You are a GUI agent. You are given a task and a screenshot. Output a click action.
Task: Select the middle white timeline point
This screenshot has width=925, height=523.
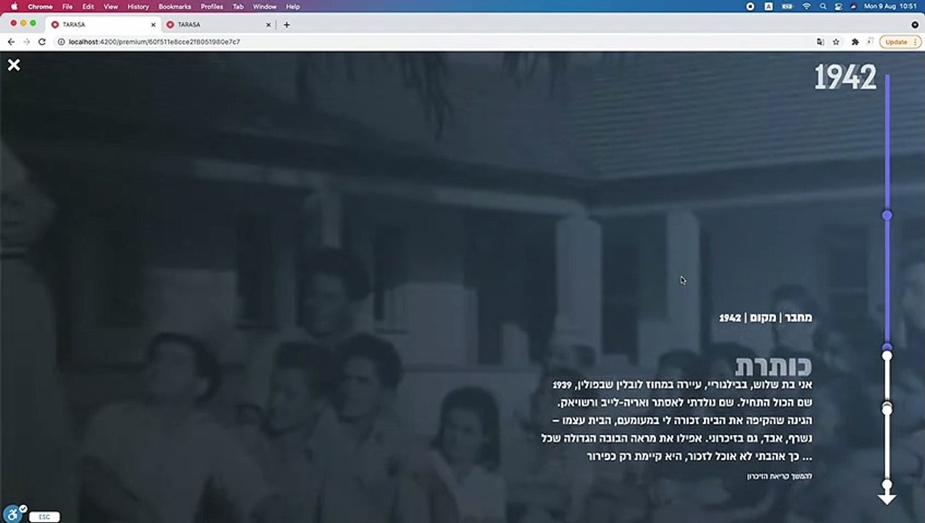coord(886,410)
